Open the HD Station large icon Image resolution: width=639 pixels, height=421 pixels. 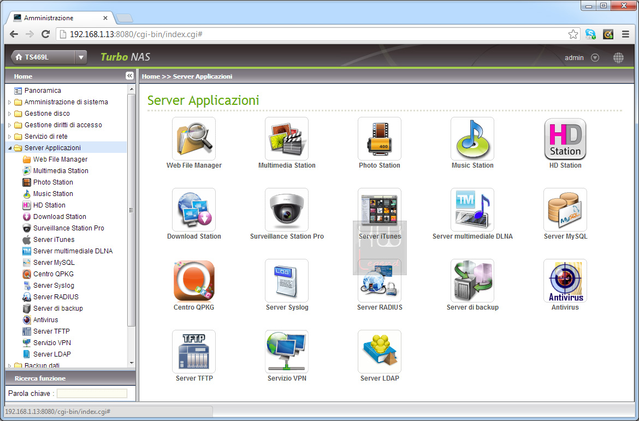click(565, 139)
